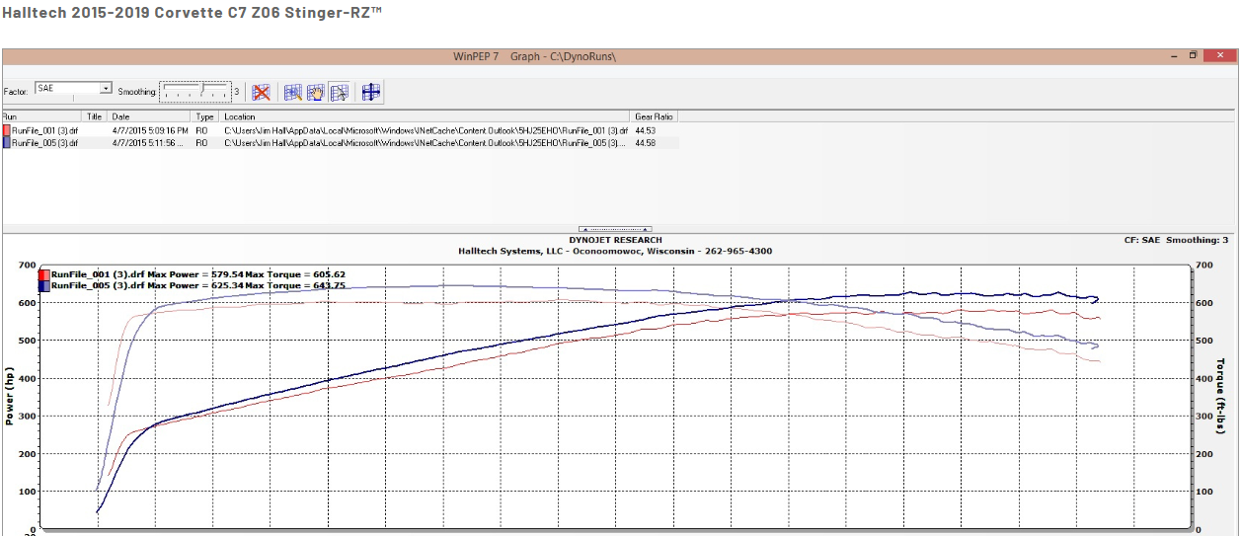The image size is (1241, 536).
Task: Sort by the Type column header
Action: pyautogui.click(x=206, y=116)
